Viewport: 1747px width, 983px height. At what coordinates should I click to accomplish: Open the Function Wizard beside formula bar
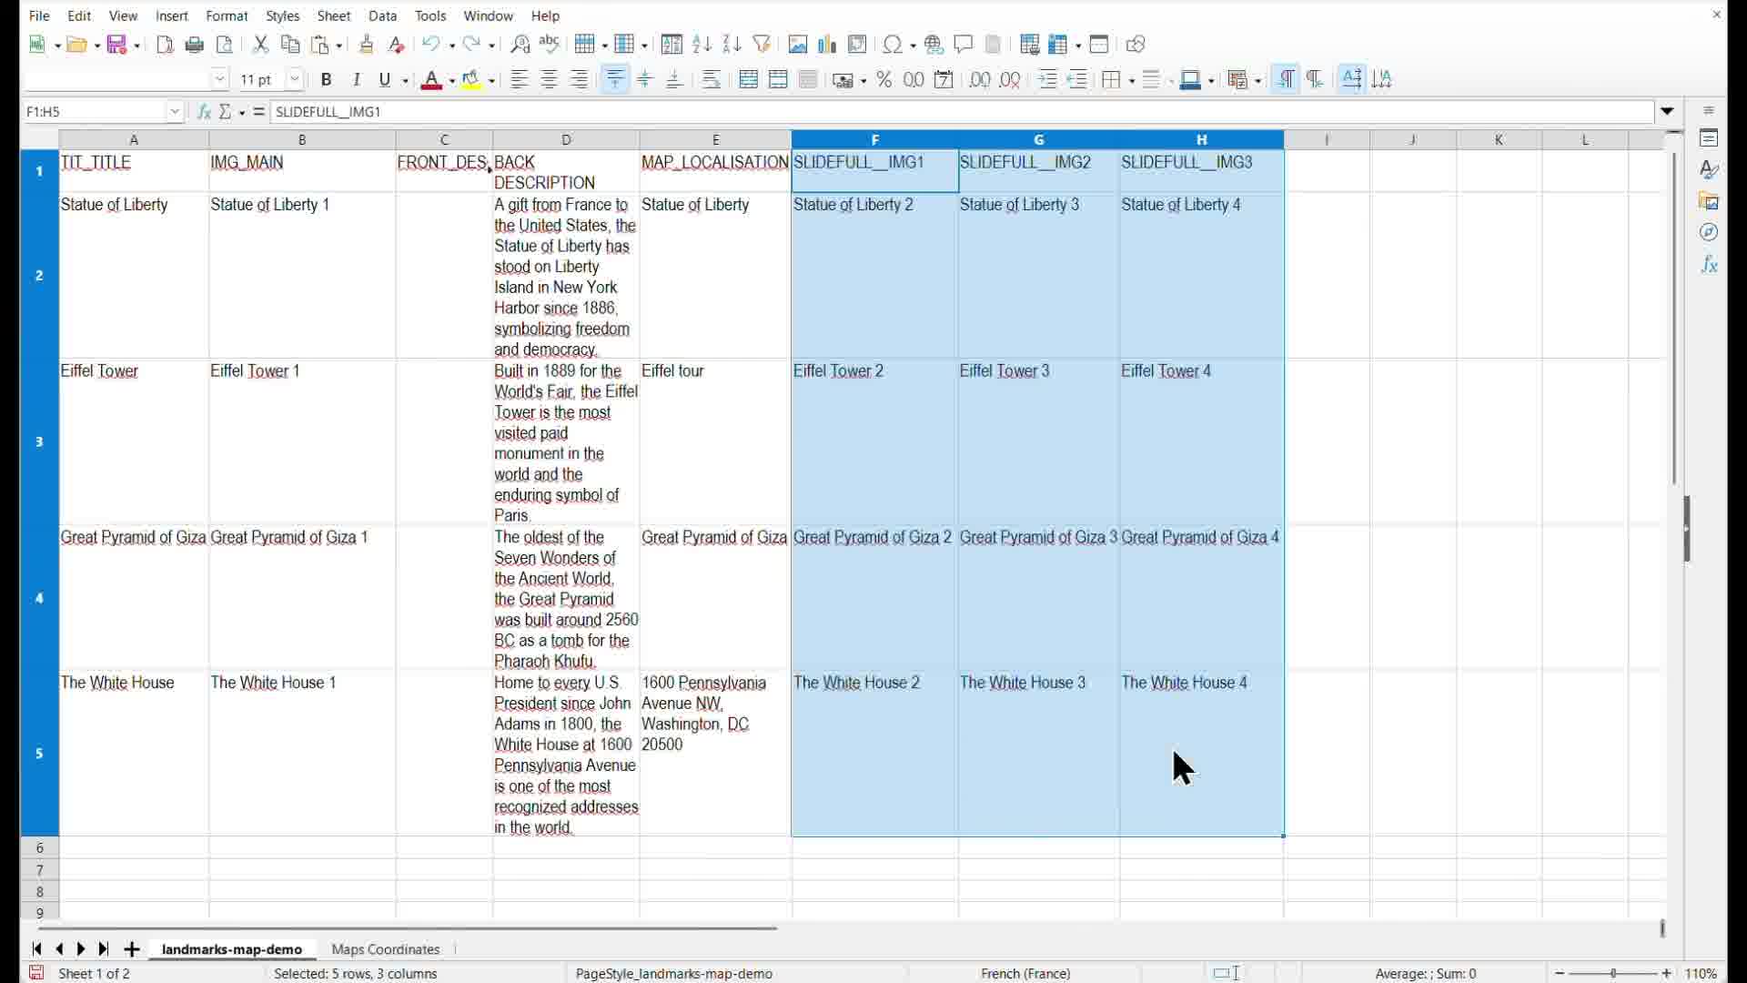point(204,112)
